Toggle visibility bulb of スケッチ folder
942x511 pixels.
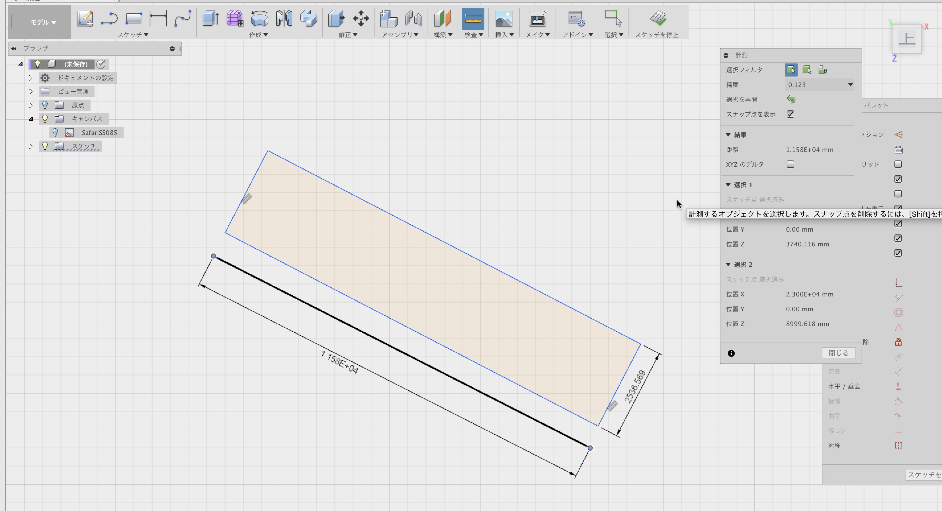[45, 146]
